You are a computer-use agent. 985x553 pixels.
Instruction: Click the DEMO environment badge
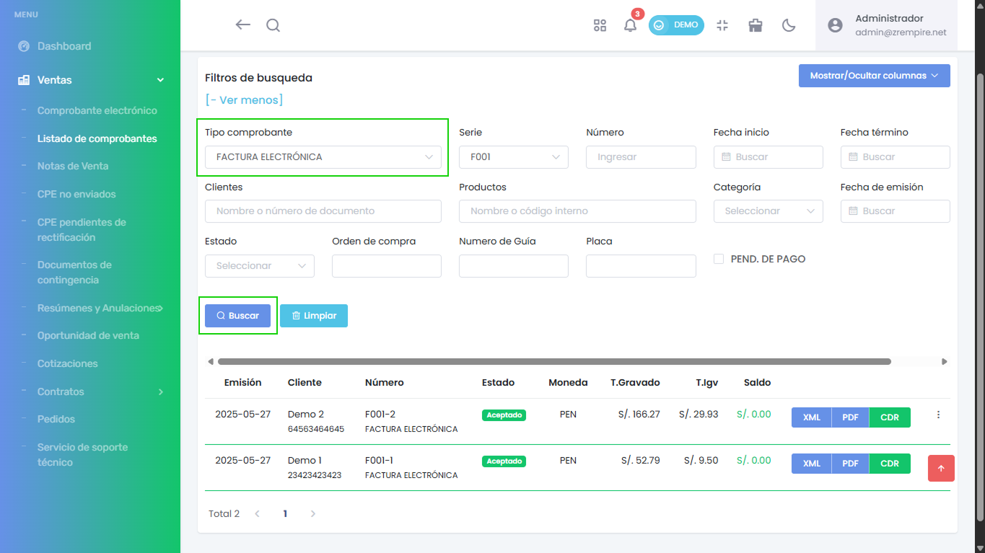click(x=676, y=25)
